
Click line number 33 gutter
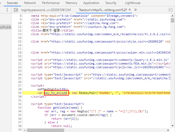click(20, 108)
